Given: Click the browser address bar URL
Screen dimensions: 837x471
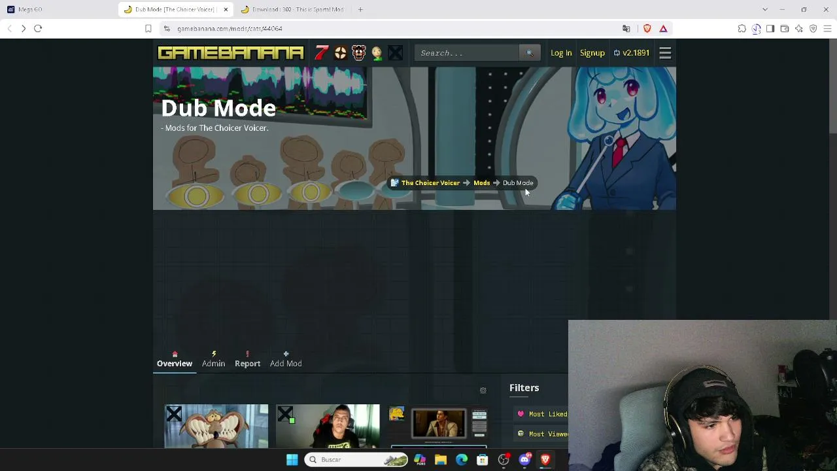Looking at the screenshot, I should click(230, 29).
